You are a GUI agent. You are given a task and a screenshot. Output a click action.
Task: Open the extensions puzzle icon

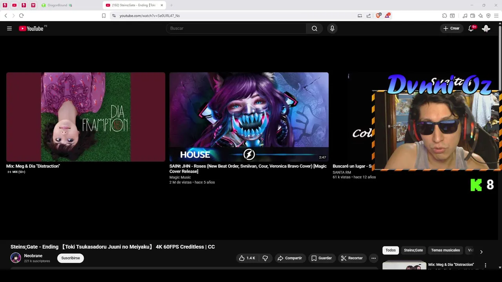pyautogui.click(x=444, y=16)
